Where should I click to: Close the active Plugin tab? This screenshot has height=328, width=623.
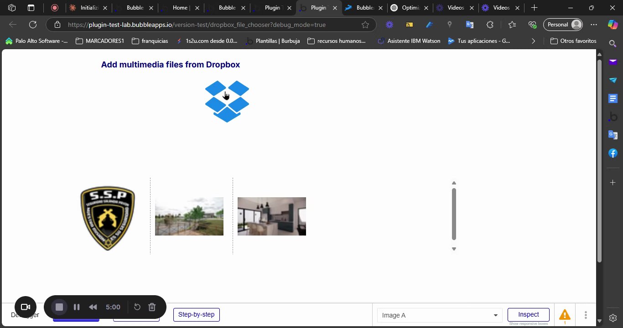coord(335,8)
